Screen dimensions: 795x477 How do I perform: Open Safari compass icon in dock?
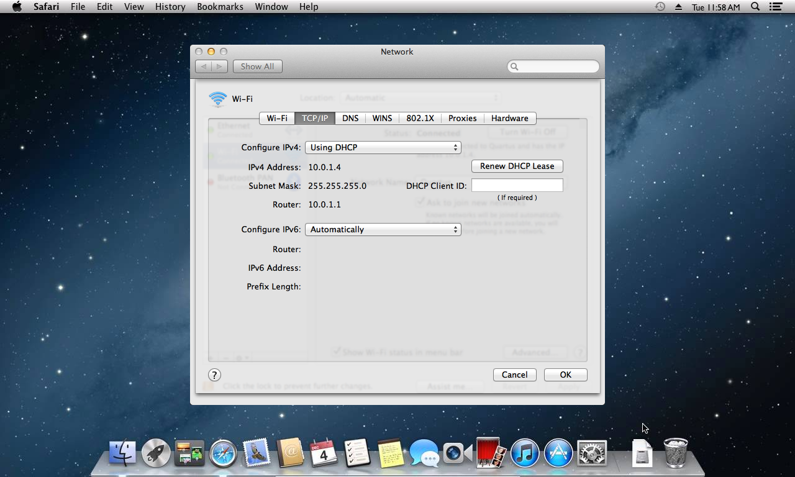coord(223,453)
